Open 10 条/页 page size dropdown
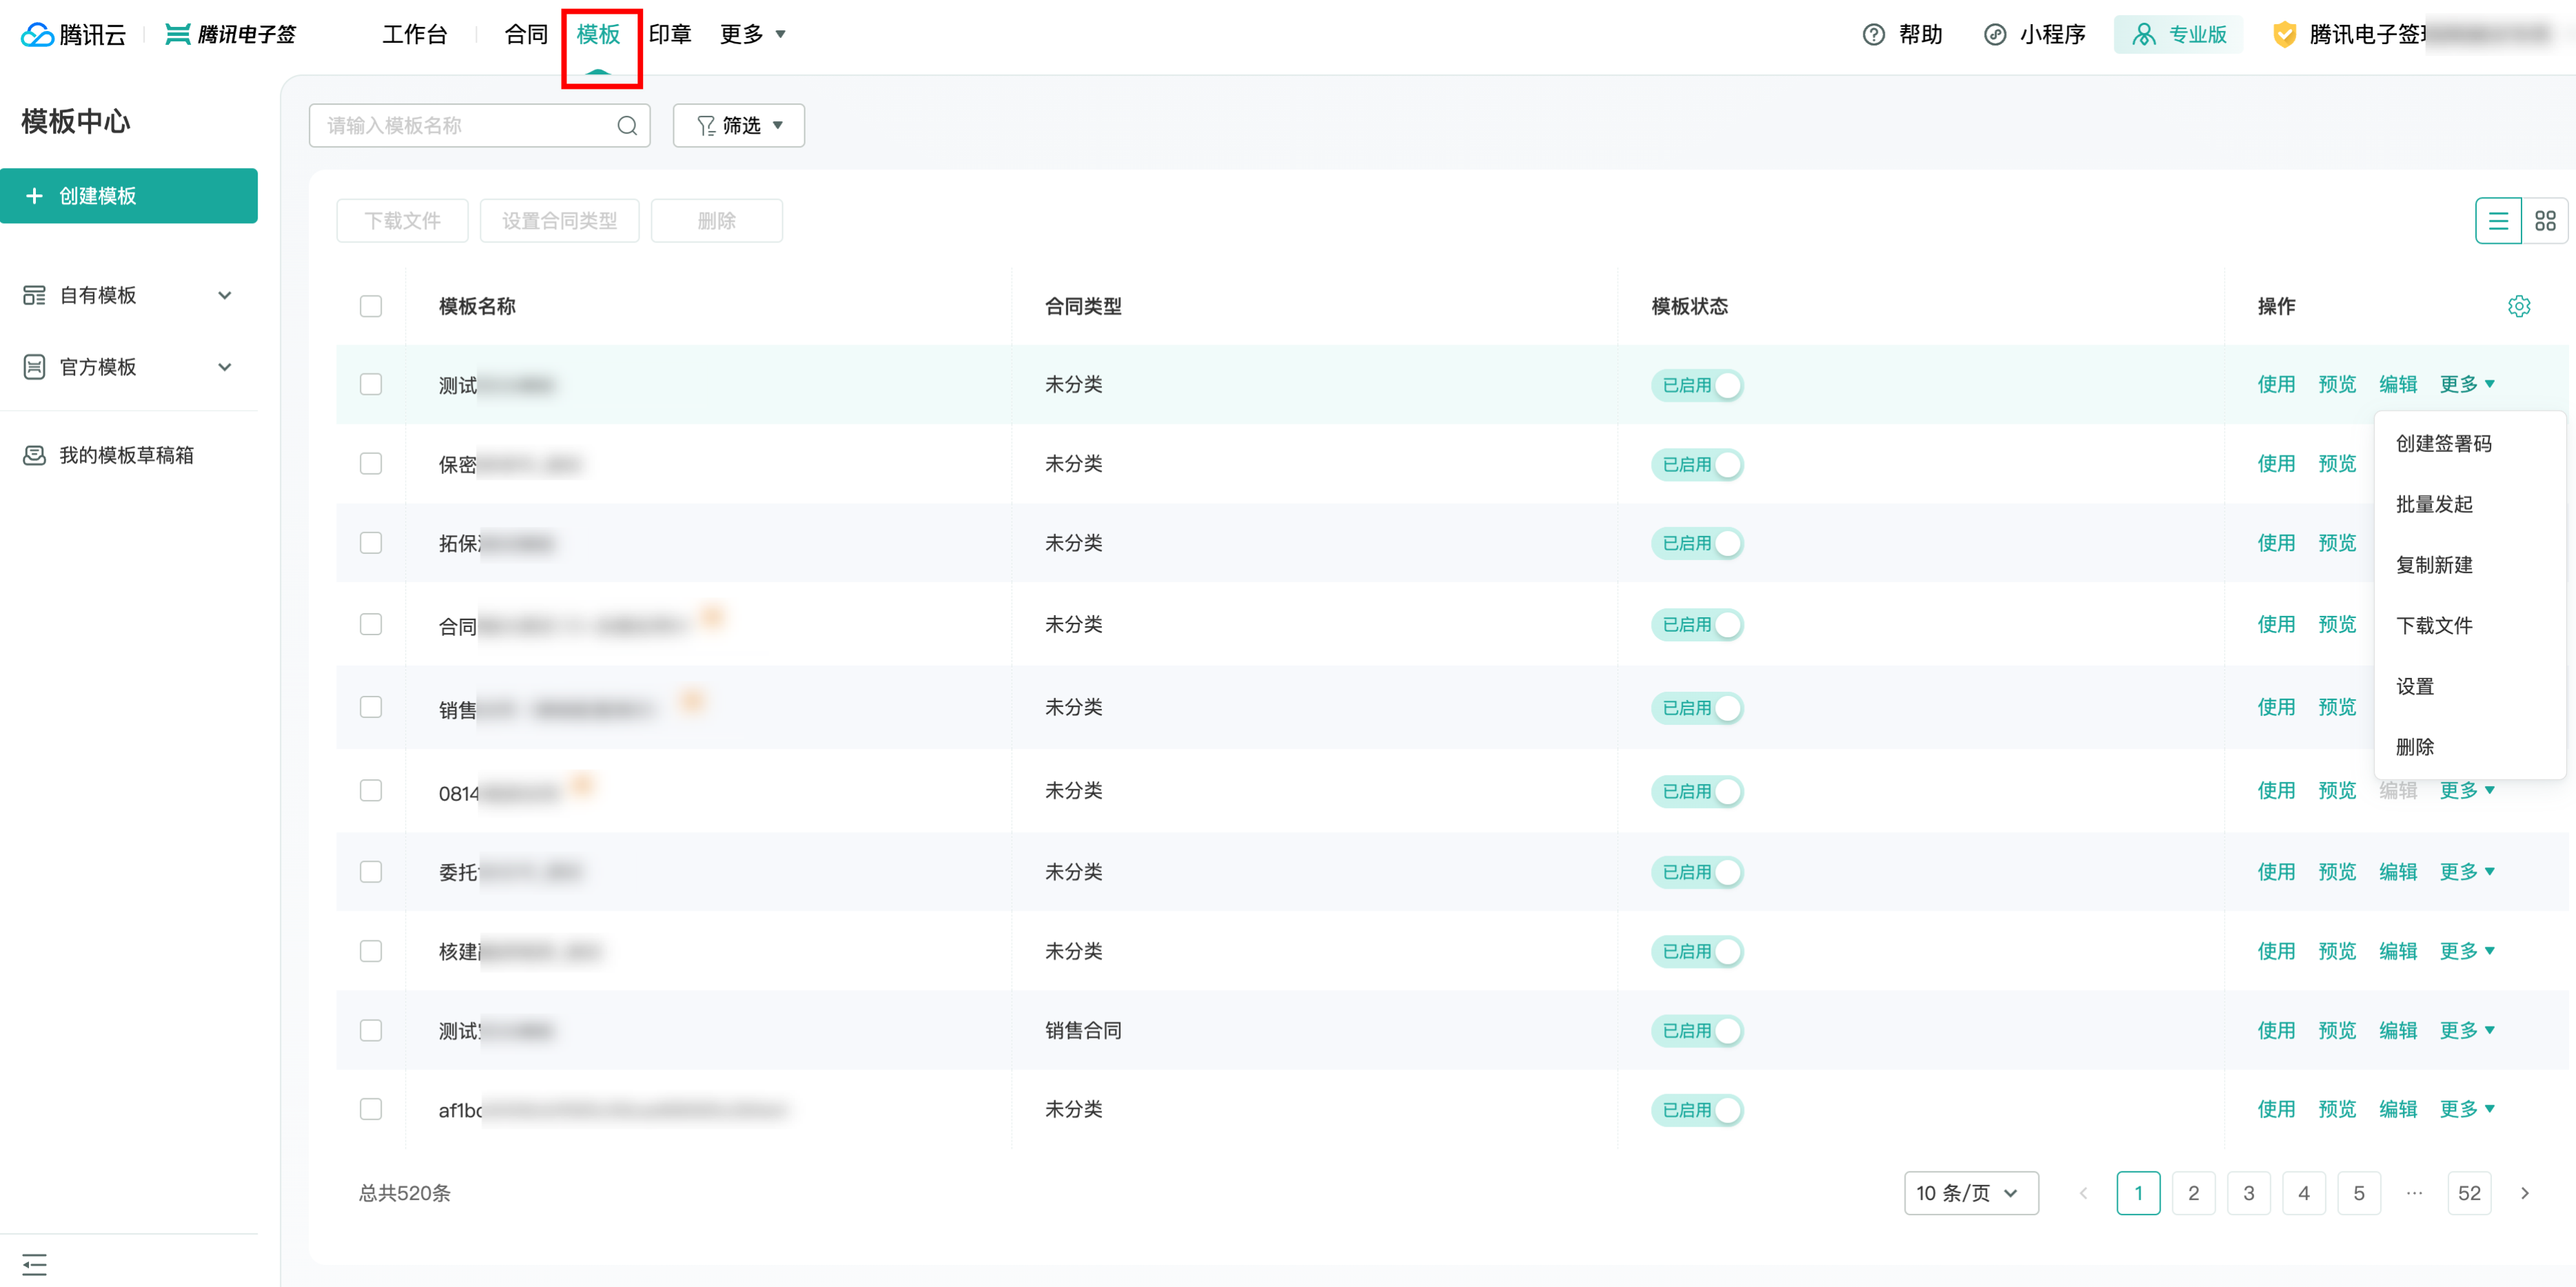This screenshot has height=1287, width=2576. (1971, 1193)
